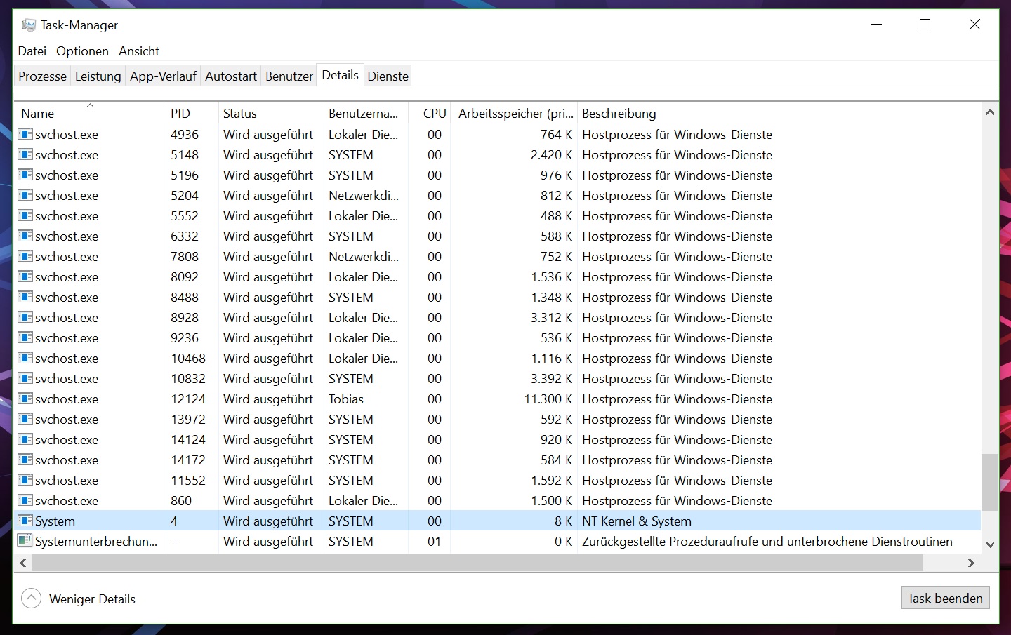Click the Task-Manager title bar icon
Viewport: 1011px width, 635px height.
[28, 25]
